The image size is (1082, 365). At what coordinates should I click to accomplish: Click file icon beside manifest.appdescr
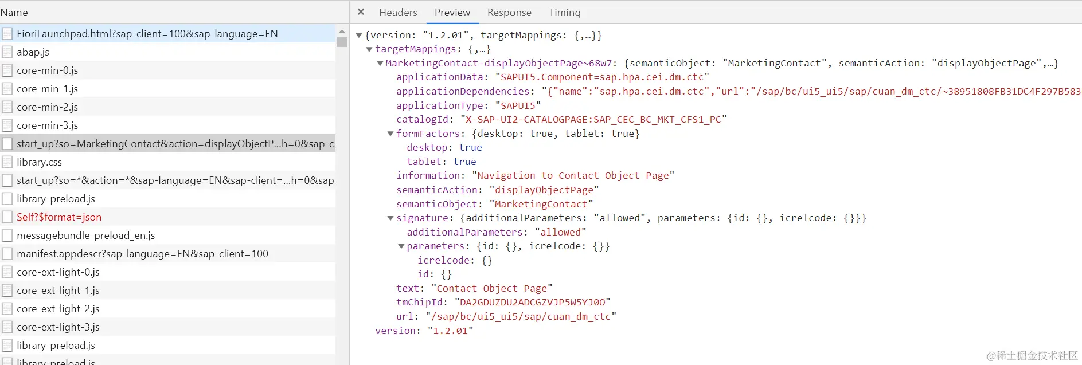7,254
